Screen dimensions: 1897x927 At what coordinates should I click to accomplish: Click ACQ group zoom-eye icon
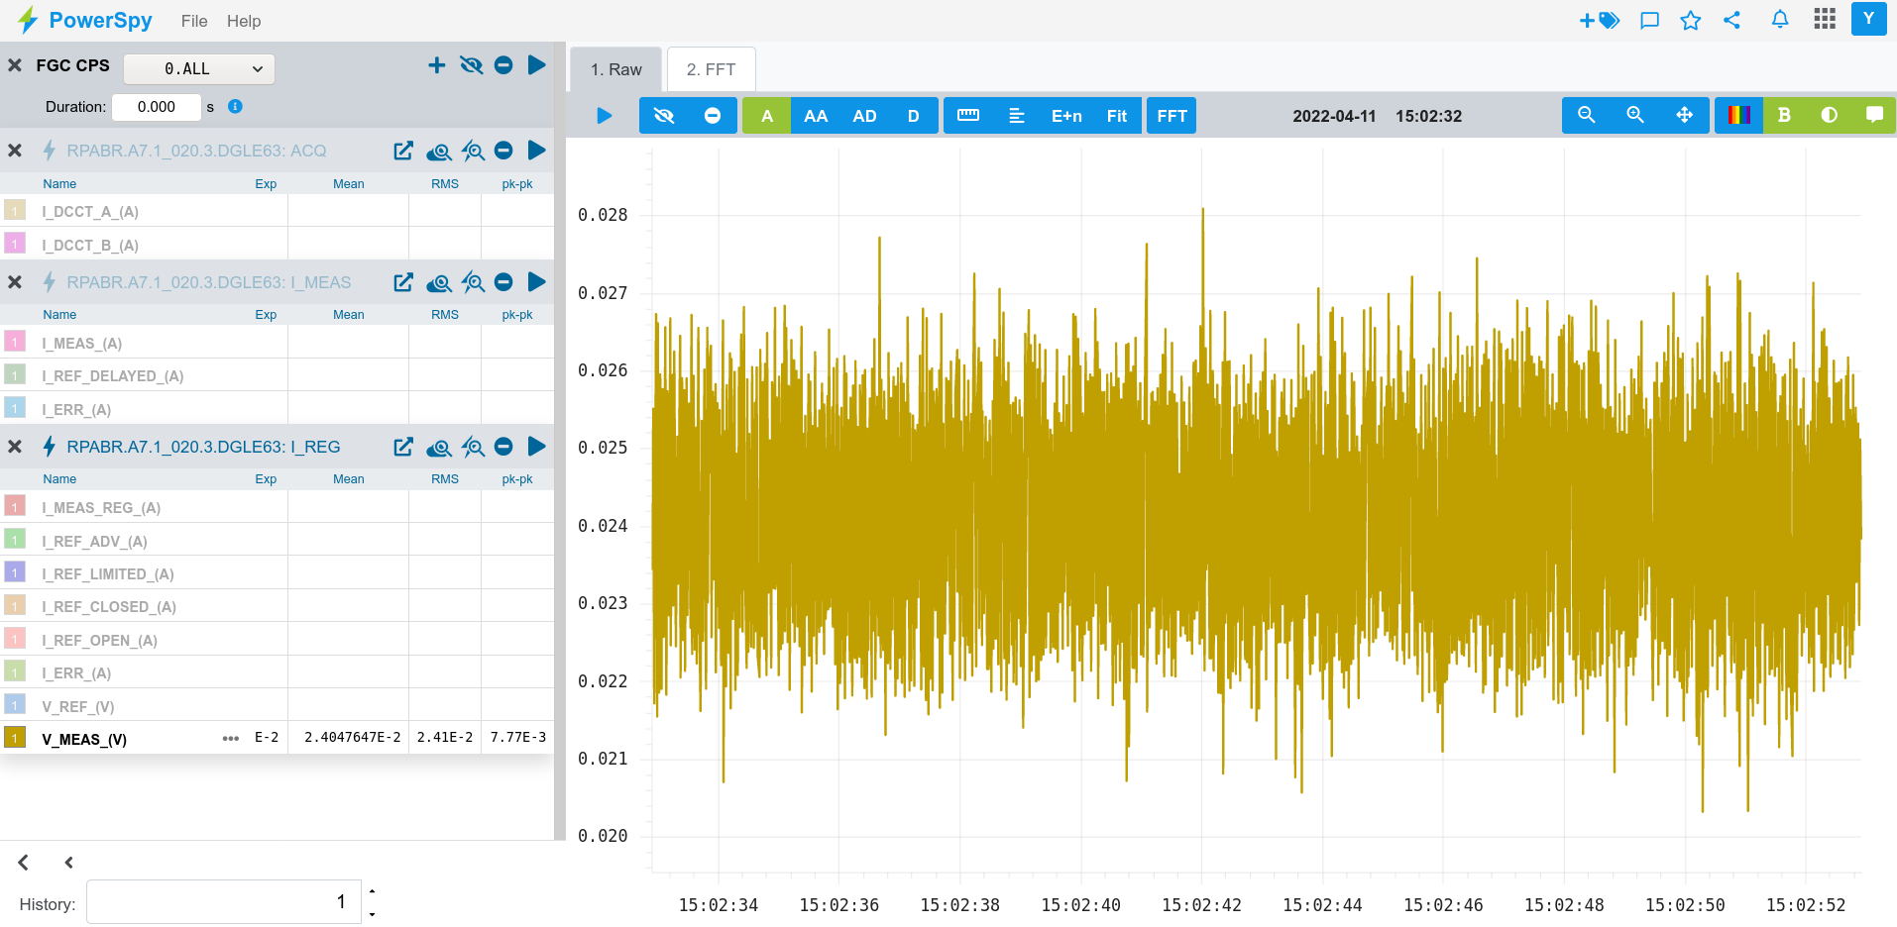tap(473, 151)
